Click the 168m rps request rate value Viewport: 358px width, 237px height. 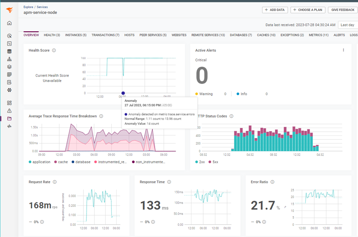click(43, 205)
